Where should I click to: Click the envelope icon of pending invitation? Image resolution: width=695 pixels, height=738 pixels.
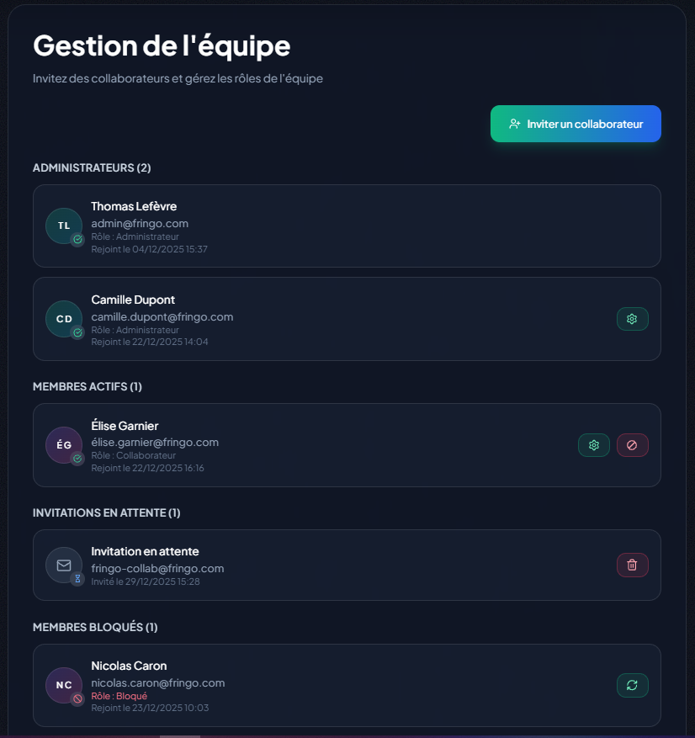(64, 565)
